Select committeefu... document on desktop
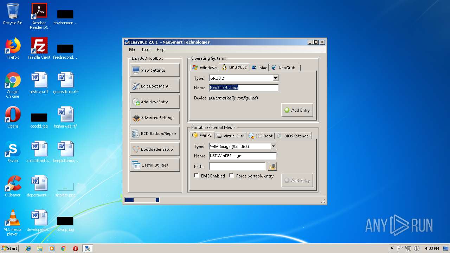Screen dimensions: 450x253 (39, 152)
